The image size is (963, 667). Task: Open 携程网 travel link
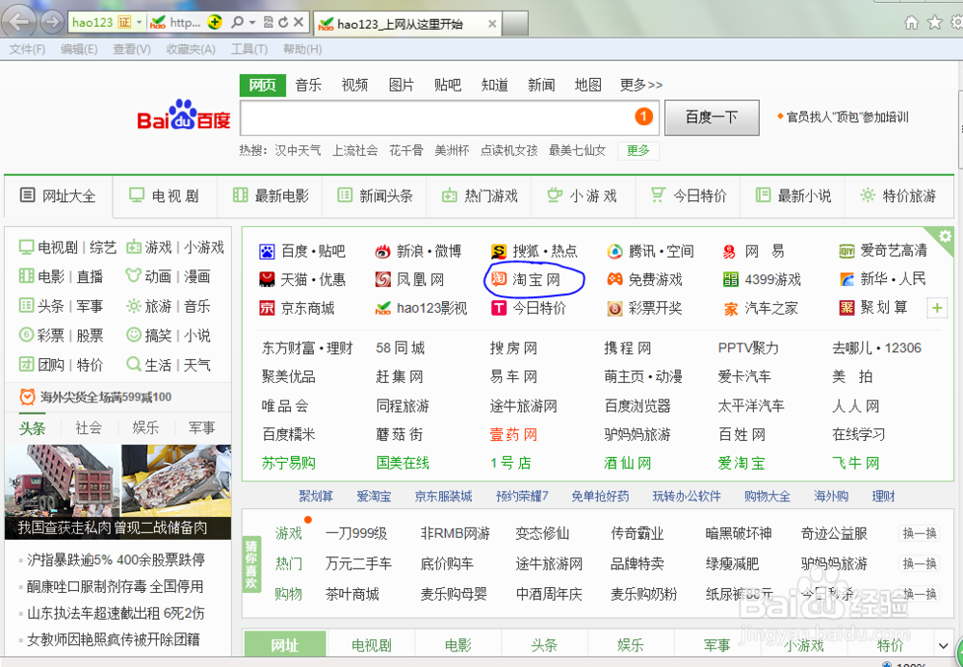click(628, 347)
